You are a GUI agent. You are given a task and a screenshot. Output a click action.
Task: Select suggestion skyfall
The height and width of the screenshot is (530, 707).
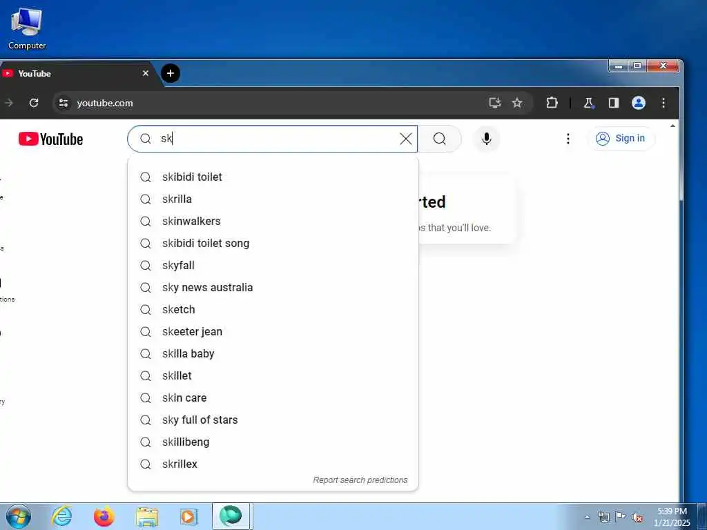[x=273, y=265]
